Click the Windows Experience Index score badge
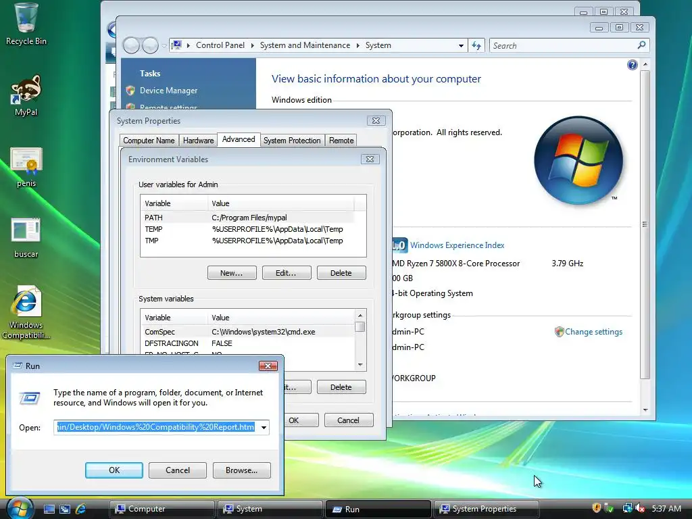Image resolution: width=692 pixels, height=519 pixels. tap(399, 245)
